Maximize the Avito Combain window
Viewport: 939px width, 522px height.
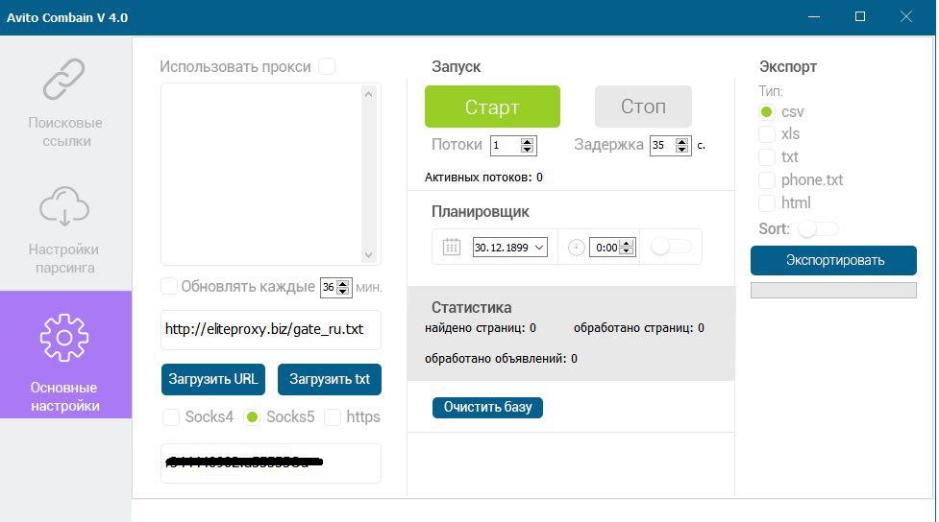[x=860, y=16]
